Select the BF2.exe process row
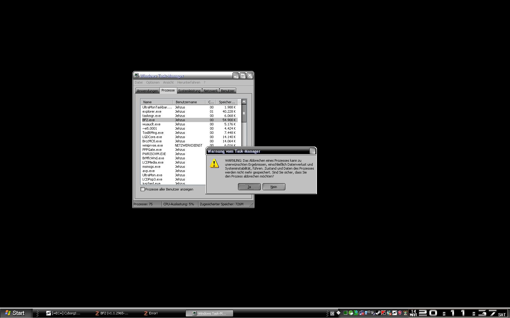This screenshot has width=510, height=318. (x=189, y=120)
